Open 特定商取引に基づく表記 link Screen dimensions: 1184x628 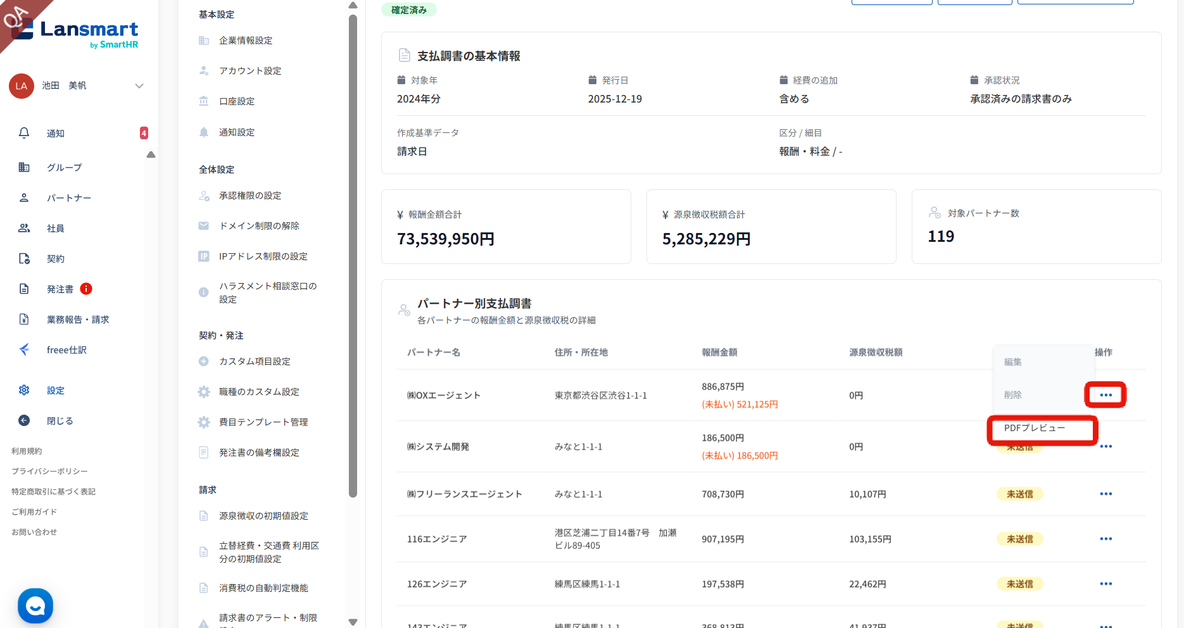[x=53, y=492]
